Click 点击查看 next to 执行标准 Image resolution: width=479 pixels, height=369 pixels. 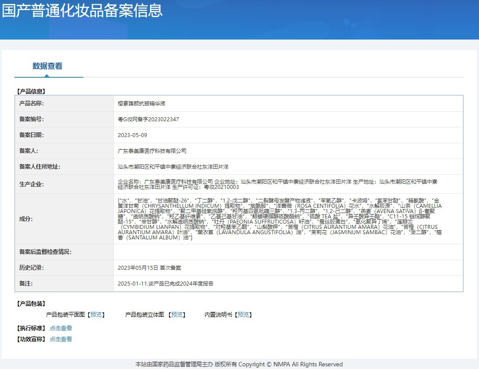[x=61, y=328]
